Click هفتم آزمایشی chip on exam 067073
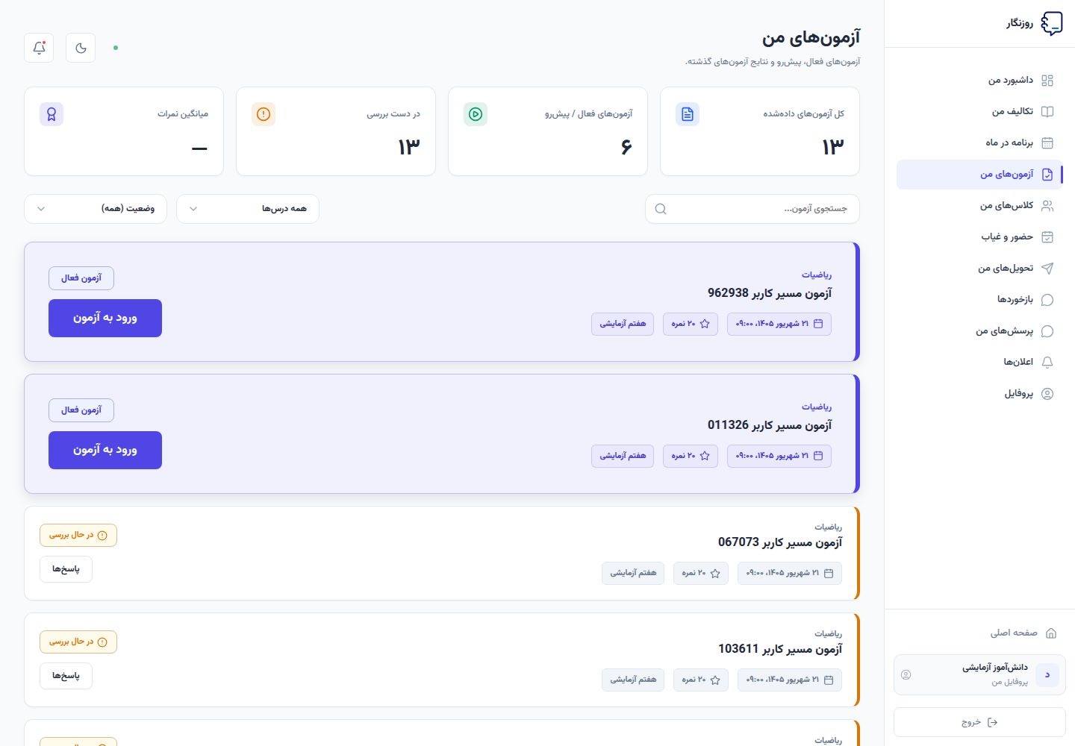The image size is (1075, 746). pos(633,573)
